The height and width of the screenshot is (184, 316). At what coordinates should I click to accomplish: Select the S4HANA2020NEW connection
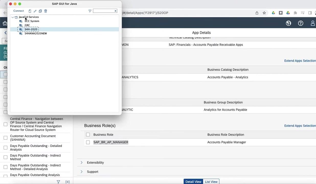[36, 33]
